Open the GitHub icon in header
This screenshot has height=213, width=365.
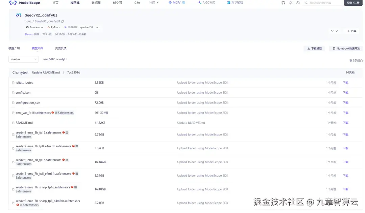(283, 3)
